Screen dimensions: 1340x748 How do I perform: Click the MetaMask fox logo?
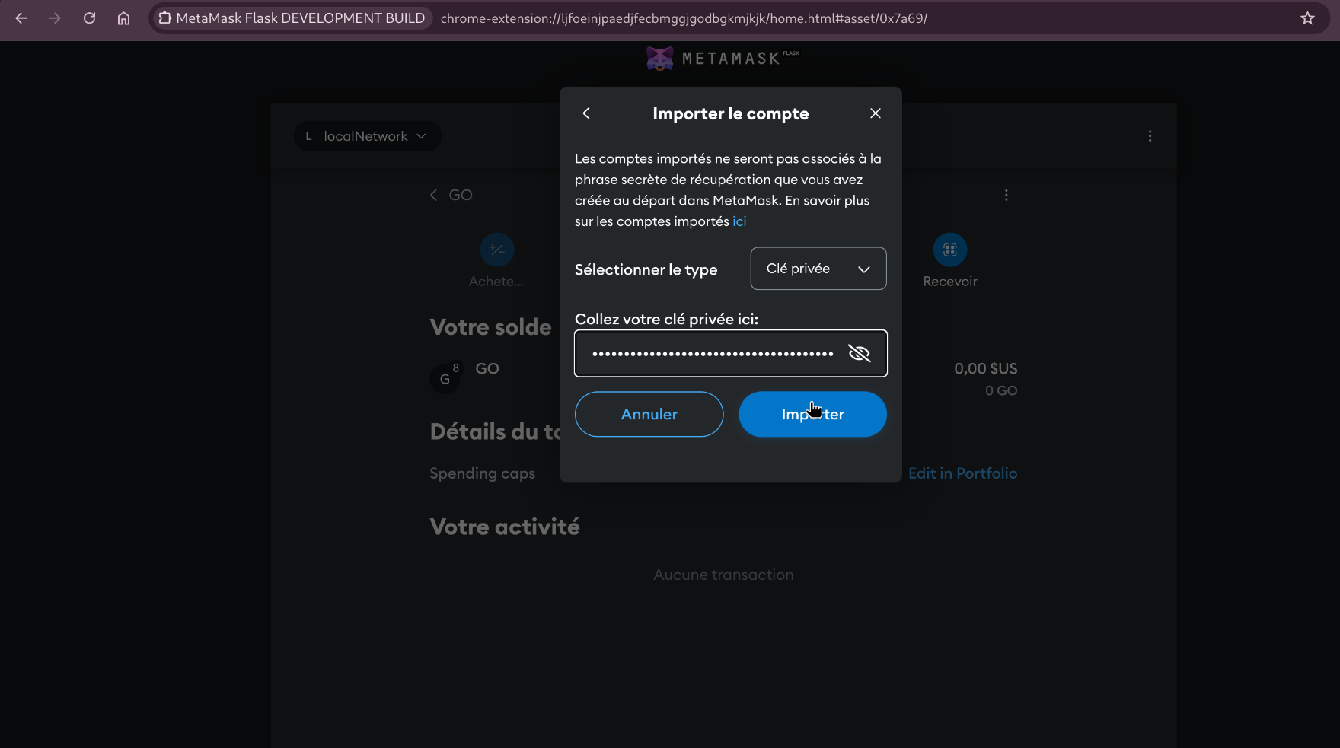(659, 59)
